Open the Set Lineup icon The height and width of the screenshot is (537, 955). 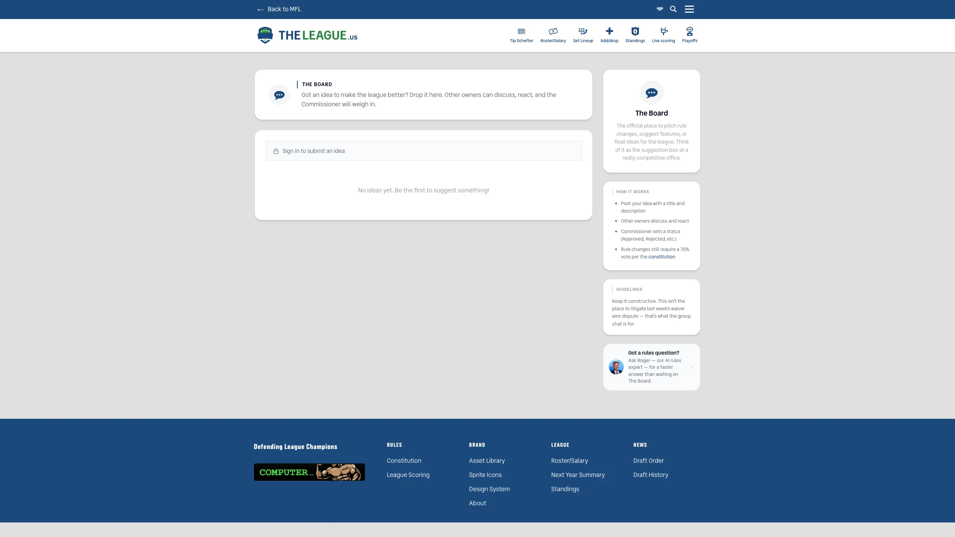tap(583, 31)
